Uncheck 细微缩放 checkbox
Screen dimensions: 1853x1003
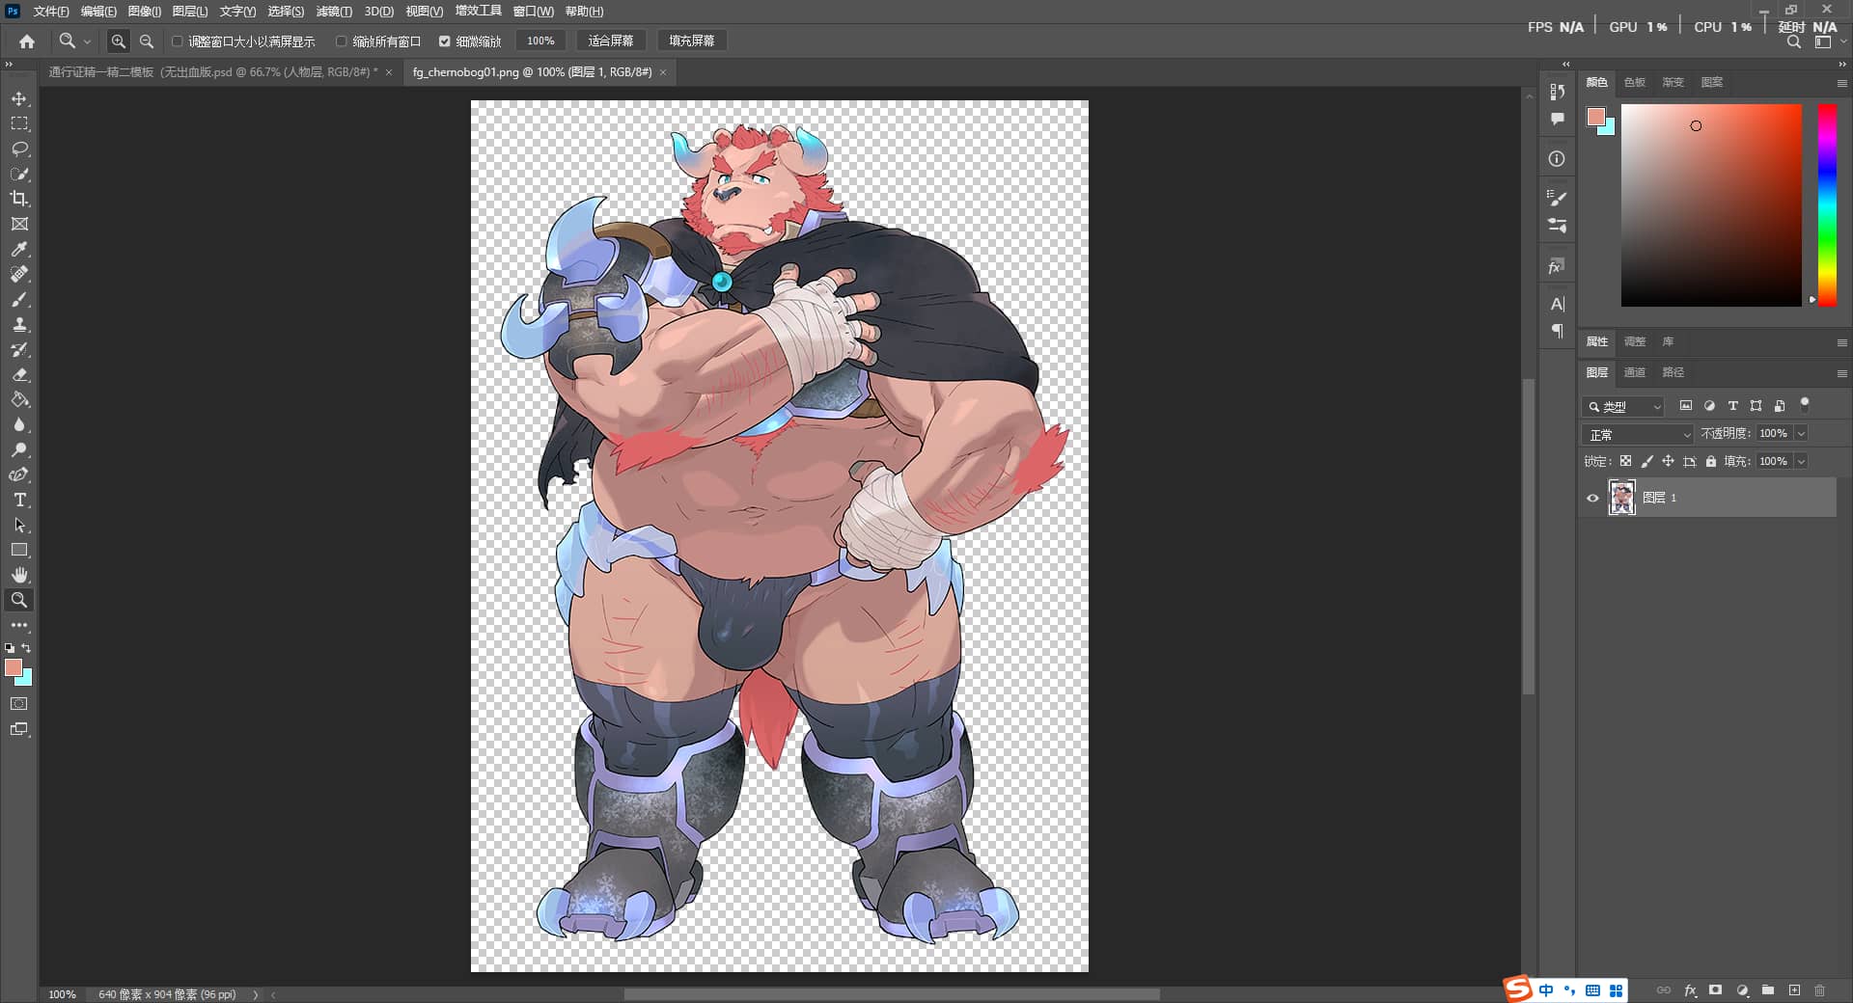coord(445,41)
